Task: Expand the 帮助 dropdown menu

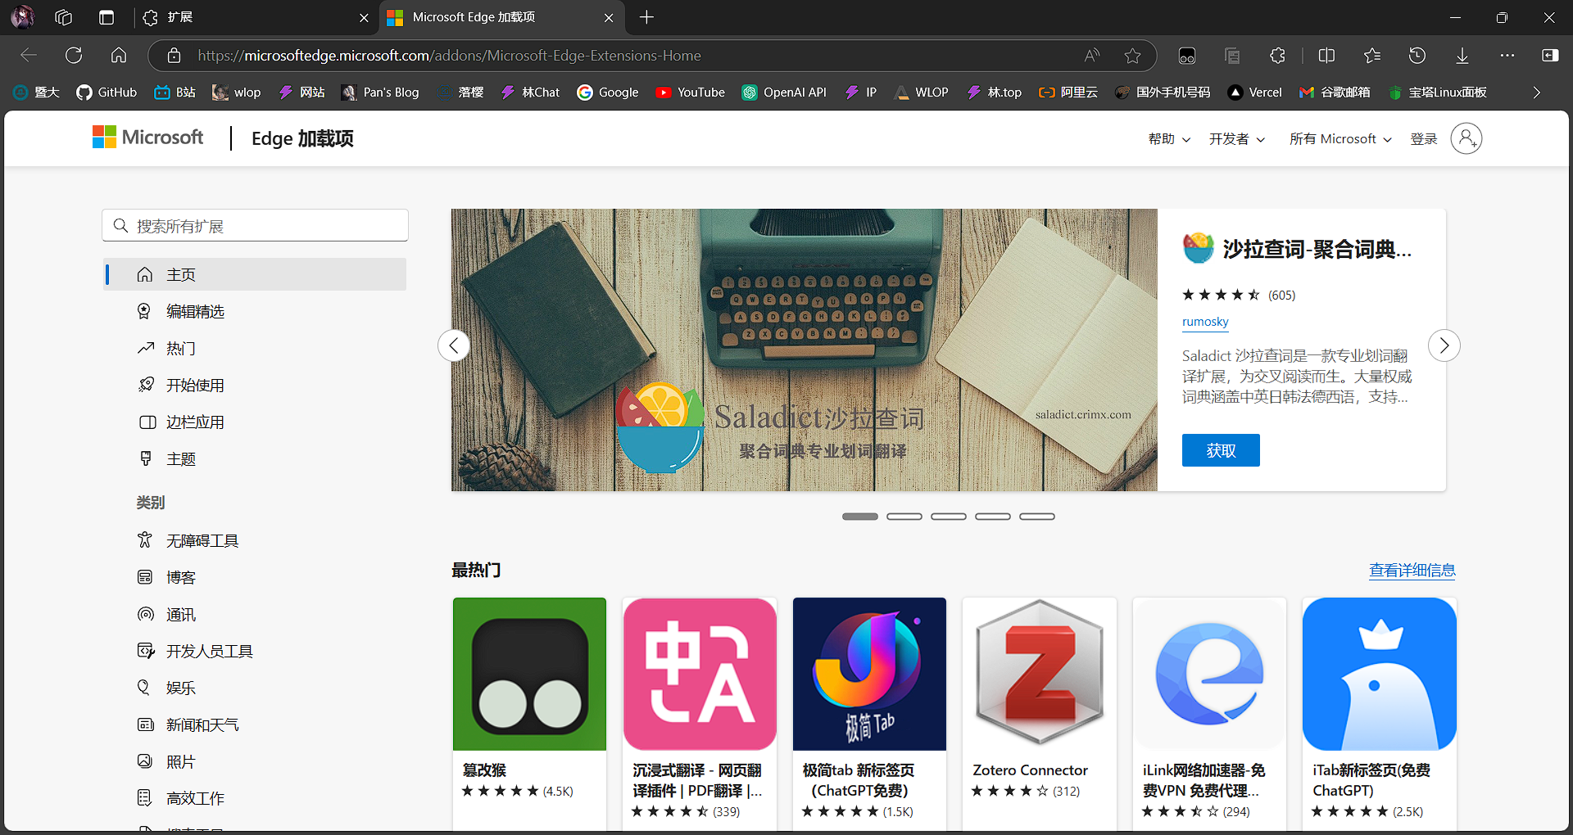Action: click(x=1169, y=139)
